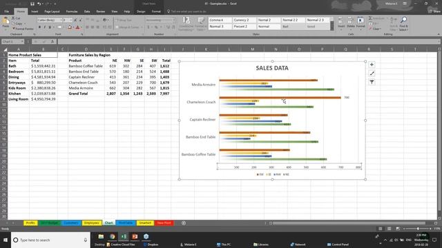Click the Font Color A icon
Screen dimensions: 442x248
78,28
